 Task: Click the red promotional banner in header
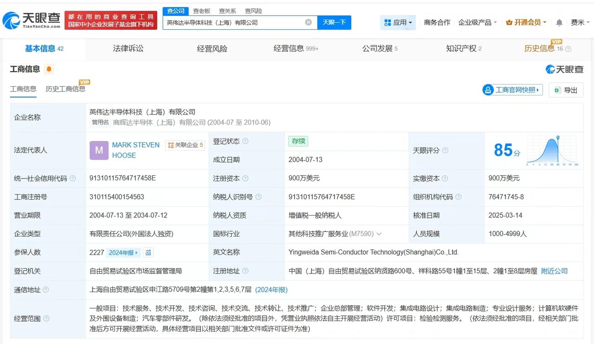[x=110, y=20]
